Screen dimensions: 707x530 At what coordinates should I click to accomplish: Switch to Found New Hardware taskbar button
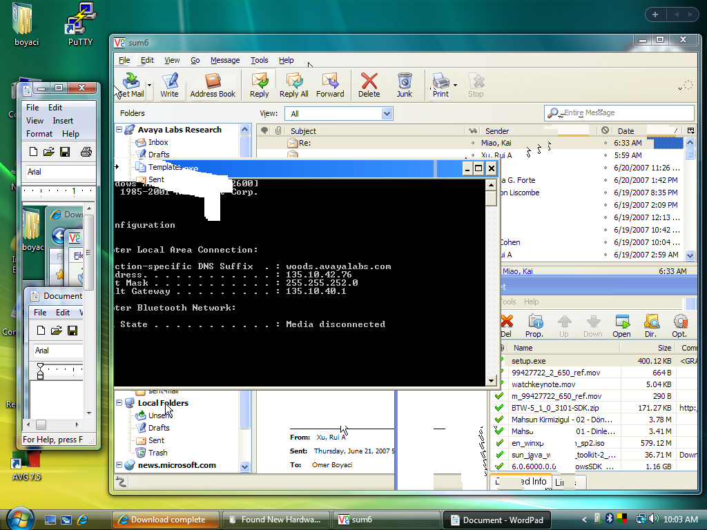(x=276, y=520)
